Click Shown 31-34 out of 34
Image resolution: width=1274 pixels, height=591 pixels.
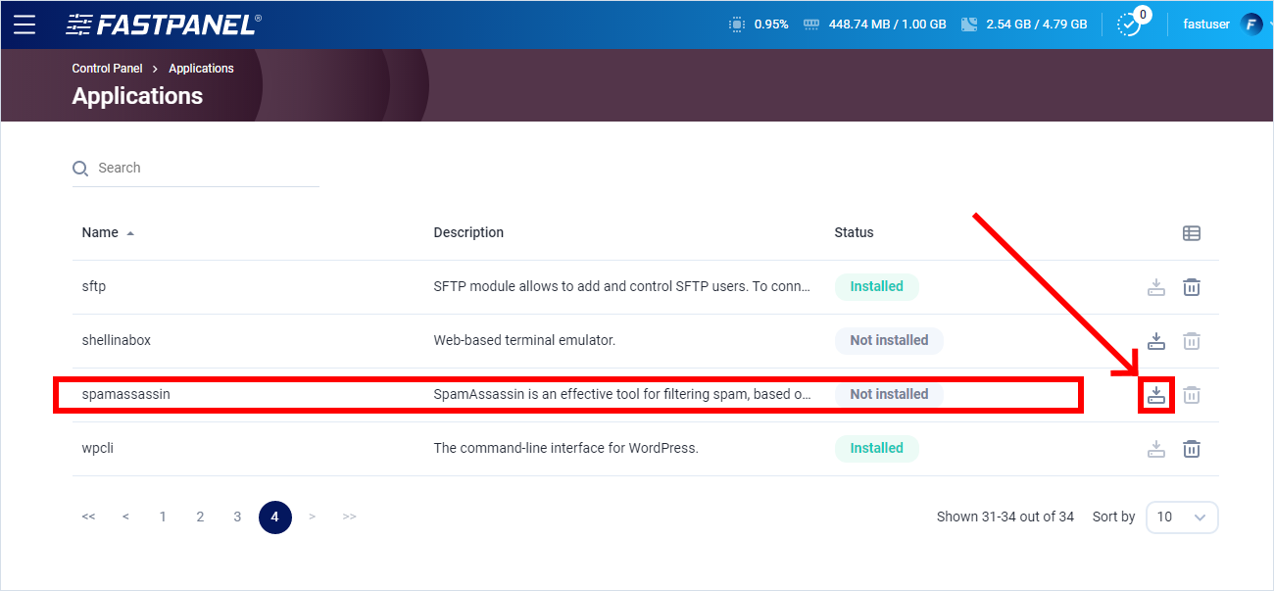(x=1005, y=517)
